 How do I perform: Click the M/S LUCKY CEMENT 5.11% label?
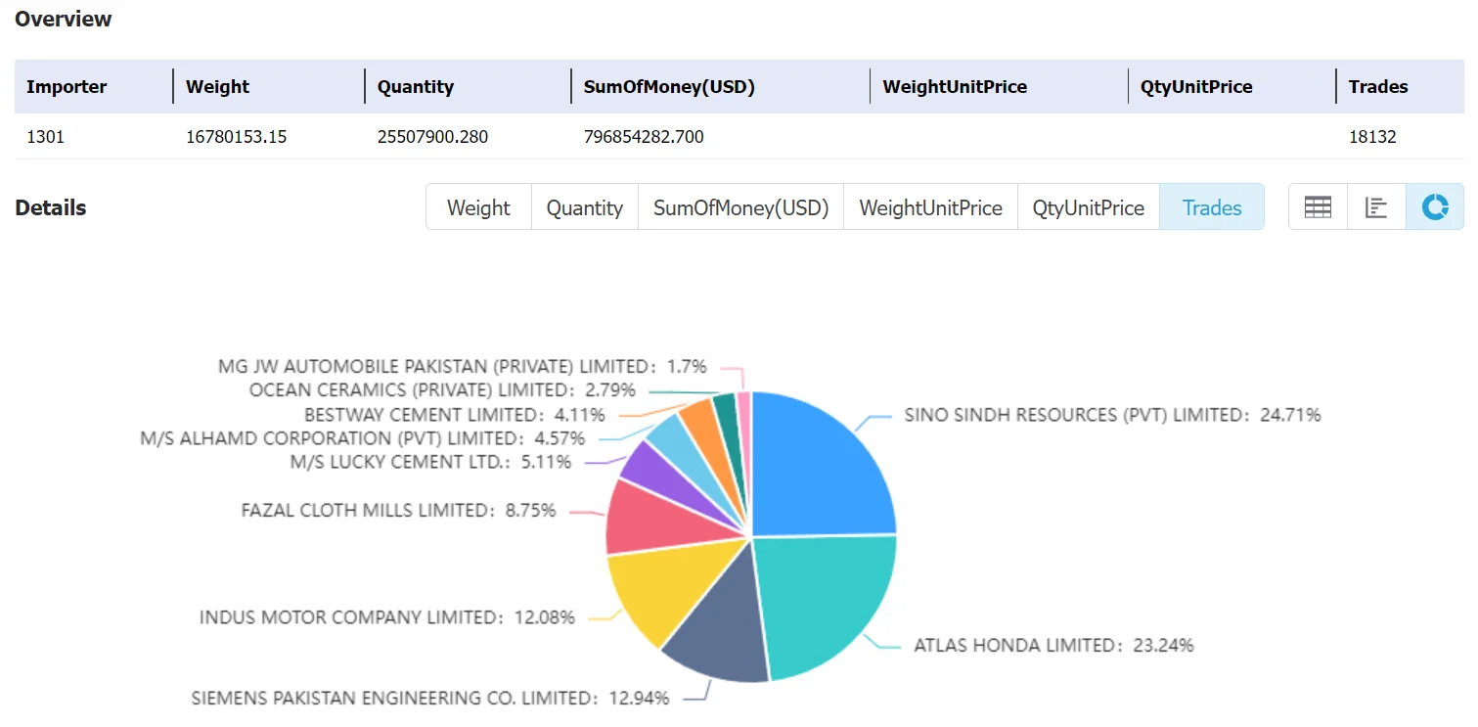click(430, 462)
